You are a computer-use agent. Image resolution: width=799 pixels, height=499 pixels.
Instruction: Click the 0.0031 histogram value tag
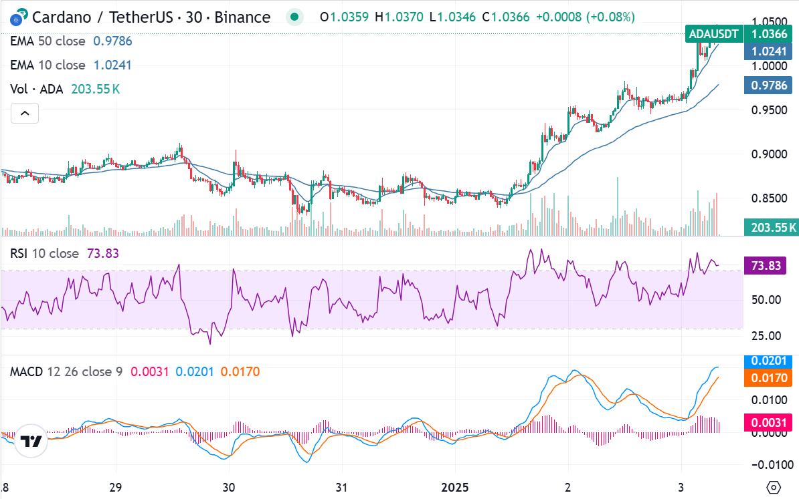point(768,423)
